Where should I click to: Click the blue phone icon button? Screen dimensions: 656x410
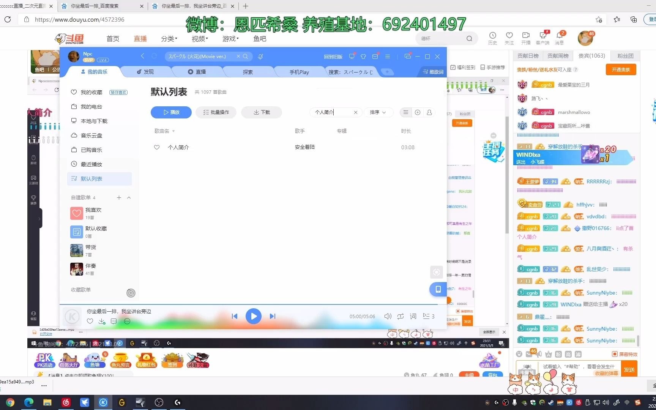pyautogui.click(x=438, y=289)
